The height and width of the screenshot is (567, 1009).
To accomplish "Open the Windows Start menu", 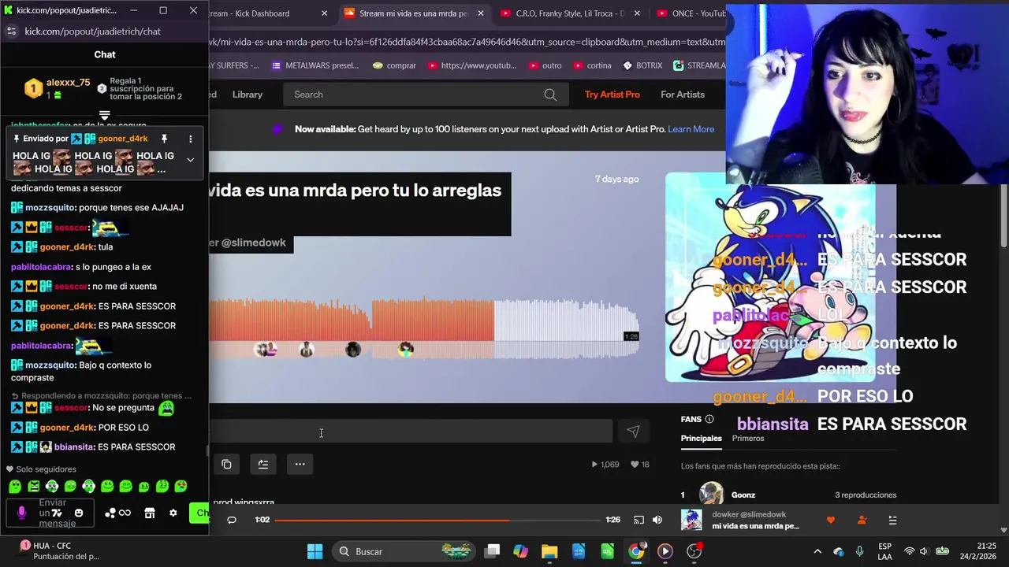I will click(315, 551).
